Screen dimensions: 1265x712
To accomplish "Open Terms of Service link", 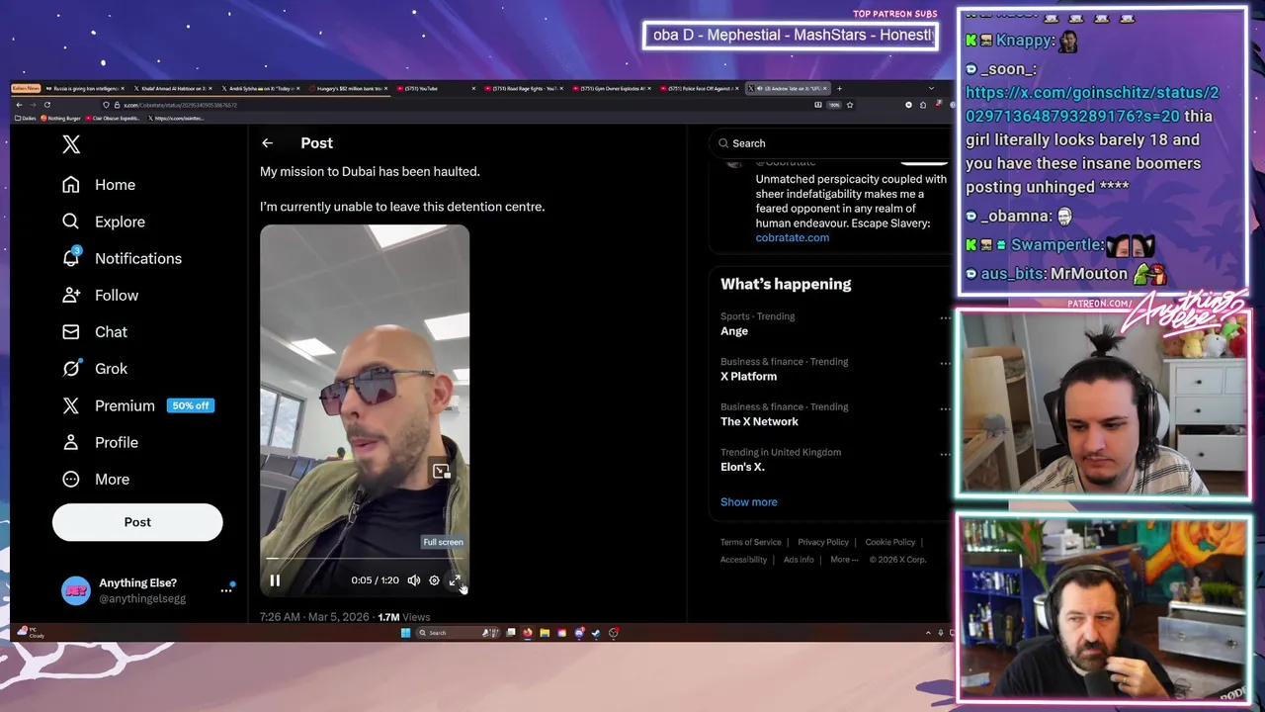I will pos(750,542).
